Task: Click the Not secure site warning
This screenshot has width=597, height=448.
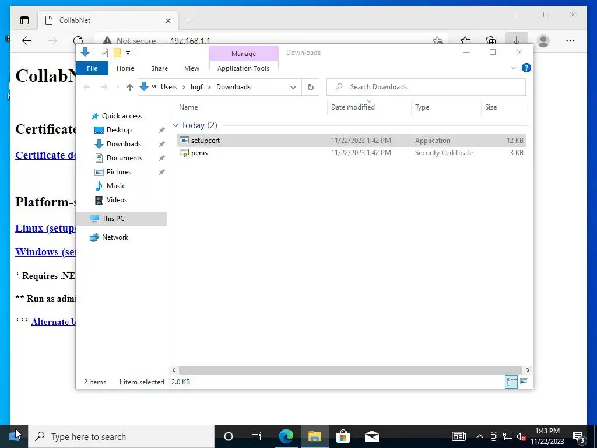Action: (x=129, y=41)
